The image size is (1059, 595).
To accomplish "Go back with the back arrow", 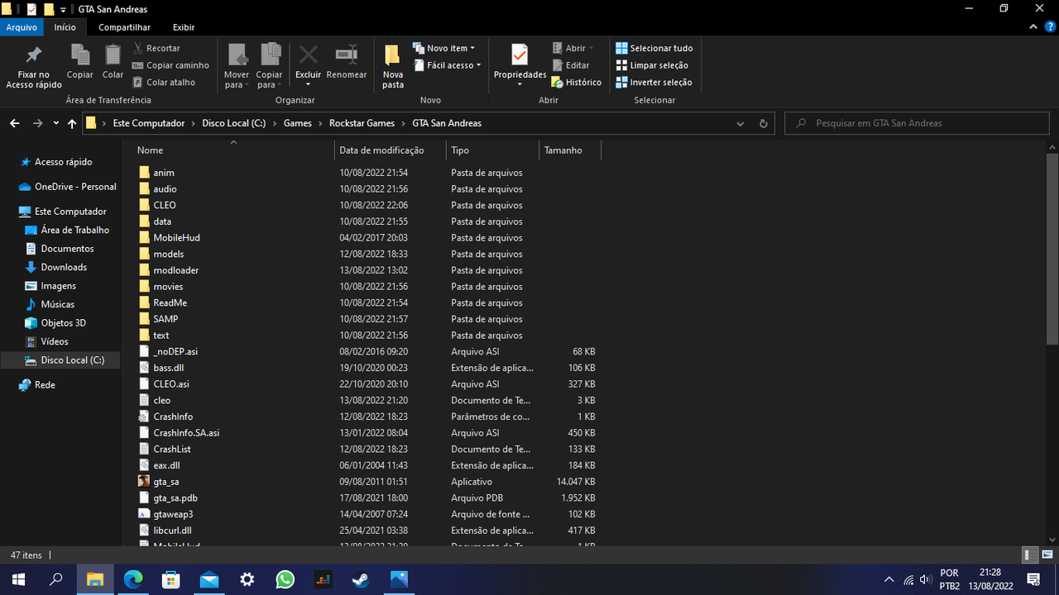I will [x=15, y=123].
